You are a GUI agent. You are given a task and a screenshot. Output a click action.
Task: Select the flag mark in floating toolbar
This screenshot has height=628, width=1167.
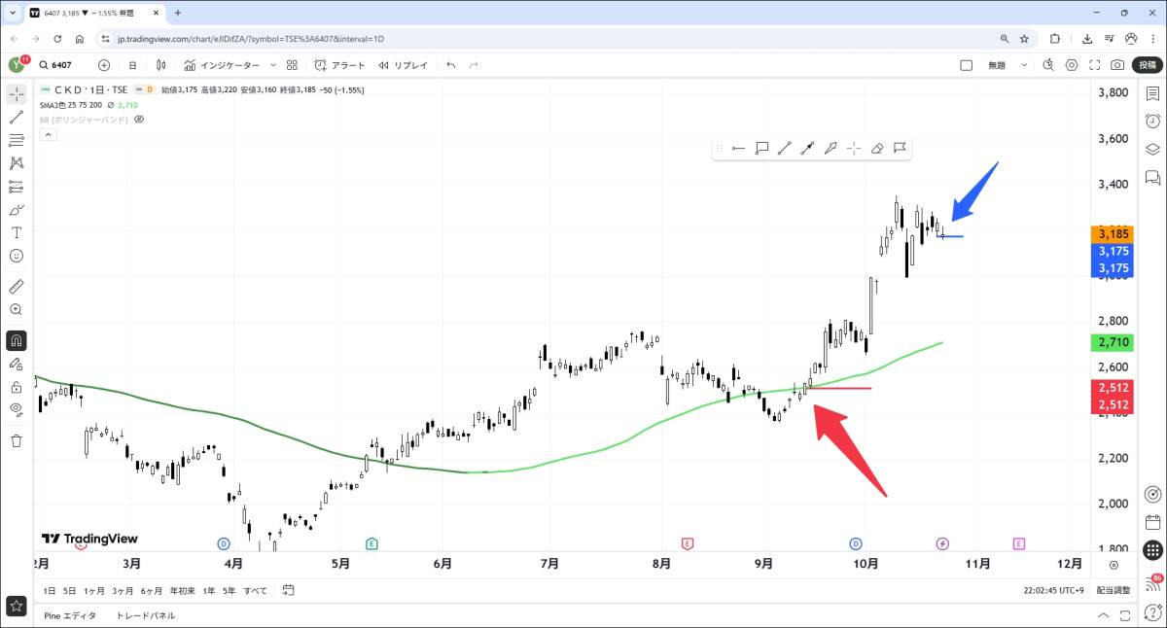(x=900, y=148)
